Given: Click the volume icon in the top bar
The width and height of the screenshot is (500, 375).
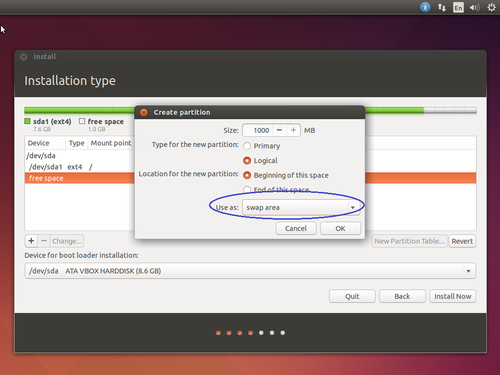Looking at the screenshot, I should (x=474, y=7).
